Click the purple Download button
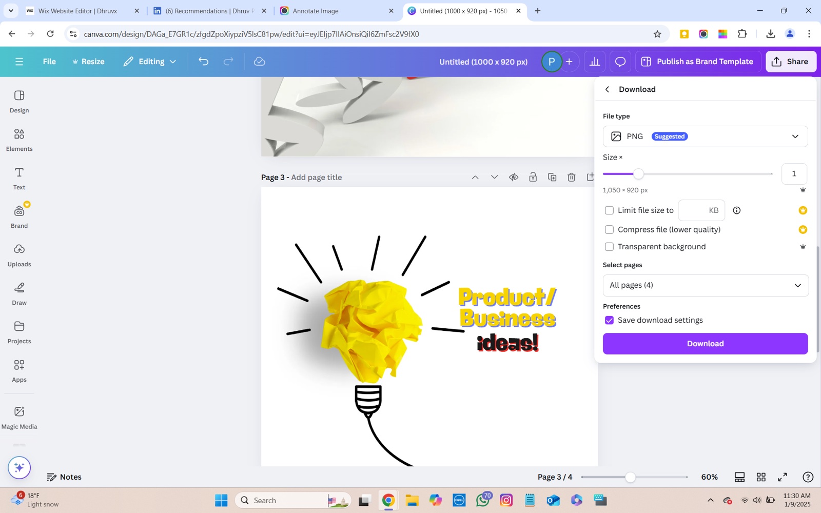The height and width of the screenshot is (513, 821). coord(705,344)
